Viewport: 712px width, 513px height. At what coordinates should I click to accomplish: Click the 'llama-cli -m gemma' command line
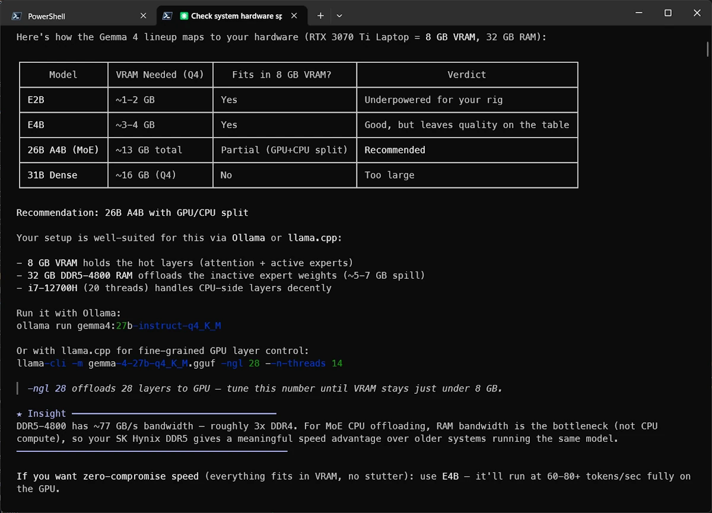pyautogui.click(x=180, y=363)
